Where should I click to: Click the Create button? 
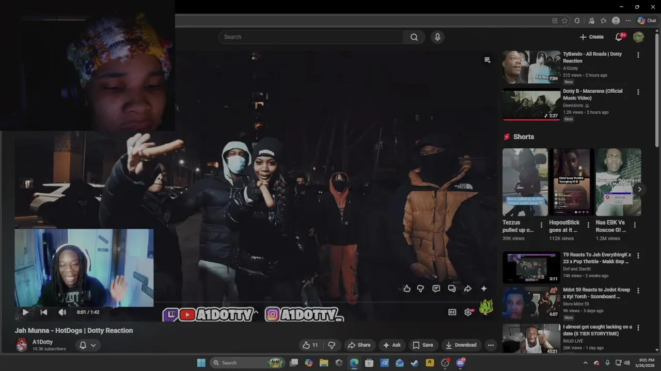point(592,37)
